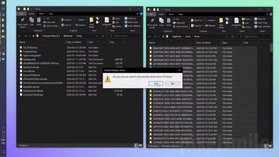Open Move to dropdown in right window
The image size is (279, 157).
click(196, 20)
